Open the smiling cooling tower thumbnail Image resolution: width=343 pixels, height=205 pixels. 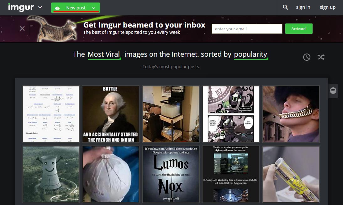coord(51,174)
